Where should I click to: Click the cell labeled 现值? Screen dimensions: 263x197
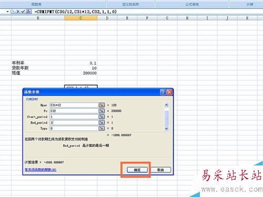click(38, 73)
